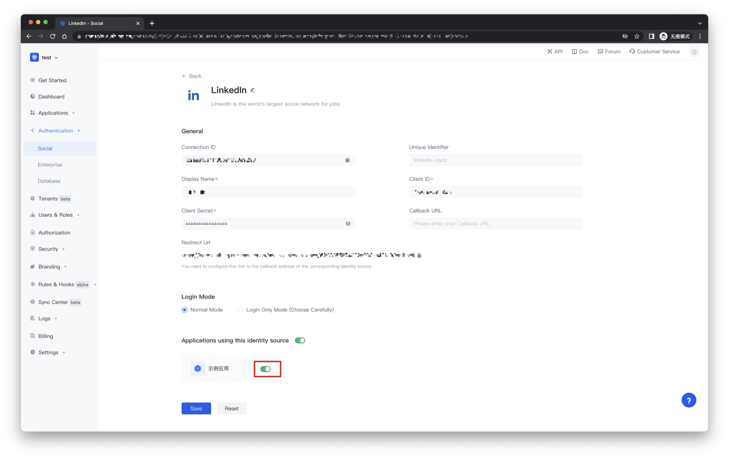Copy the Redirect Url using its clipboard icon

point(419,255)
